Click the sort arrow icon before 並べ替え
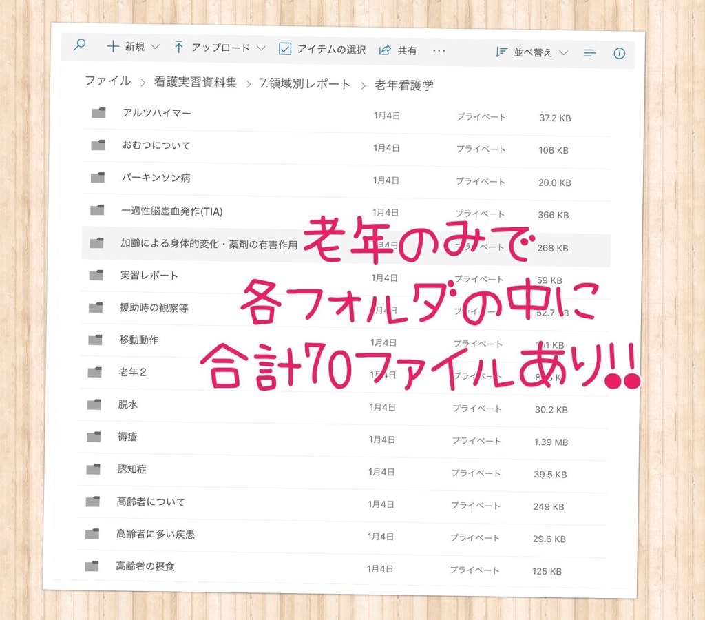Image resolution: width=705 pixels, height=620 pixels. [501, 52]
